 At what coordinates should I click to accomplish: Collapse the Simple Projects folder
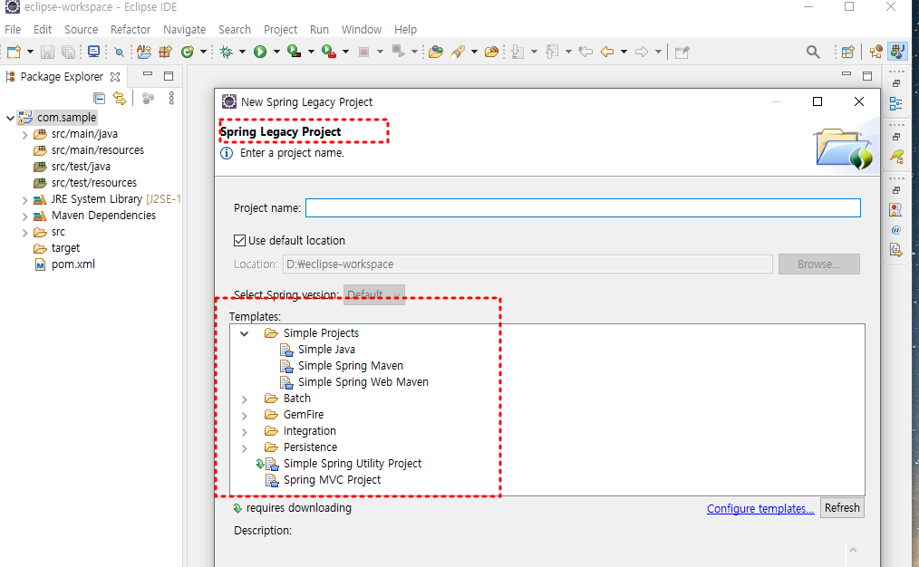[x=245, y=333]
